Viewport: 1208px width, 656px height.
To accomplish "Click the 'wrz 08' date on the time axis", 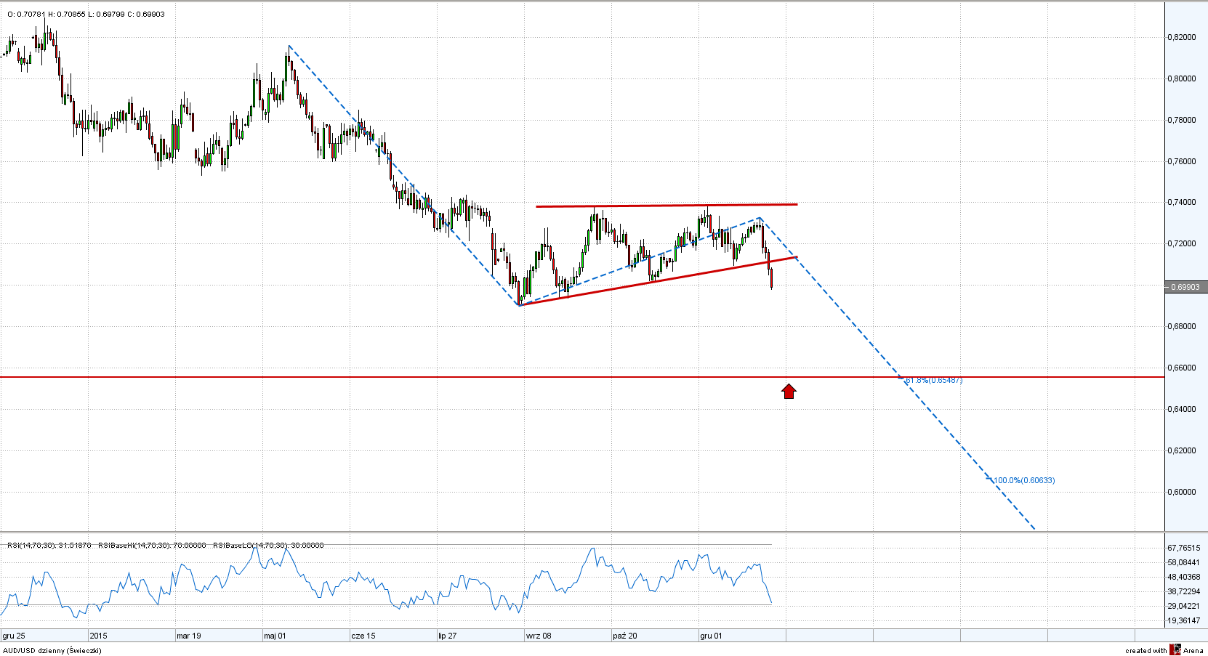I will 539,636.
